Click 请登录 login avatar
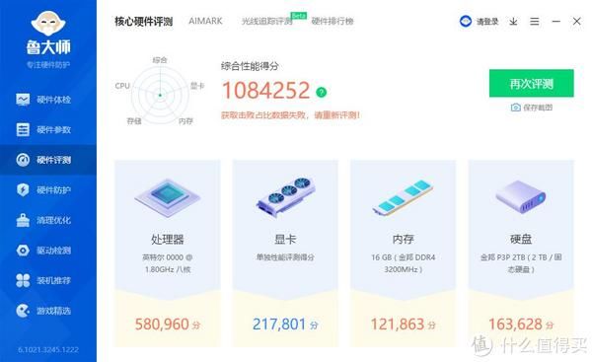The width and height of the screenshot is (592, 362). (480, 22)
